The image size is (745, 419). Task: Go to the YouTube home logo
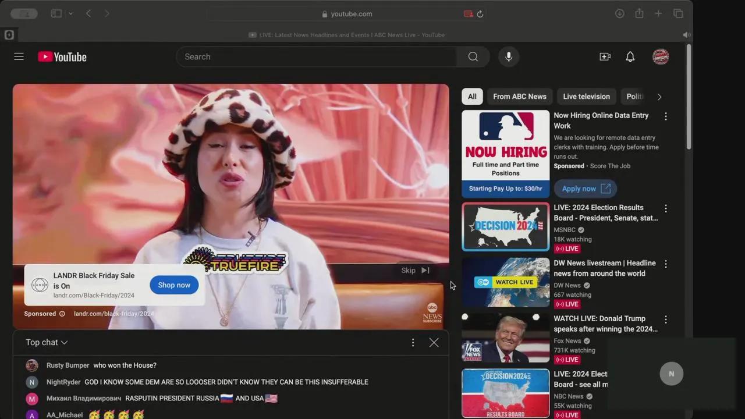pos(62,56)
